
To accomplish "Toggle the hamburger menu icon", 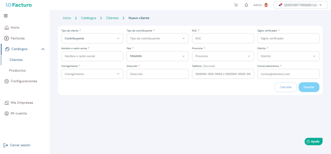I will [6, 16].
